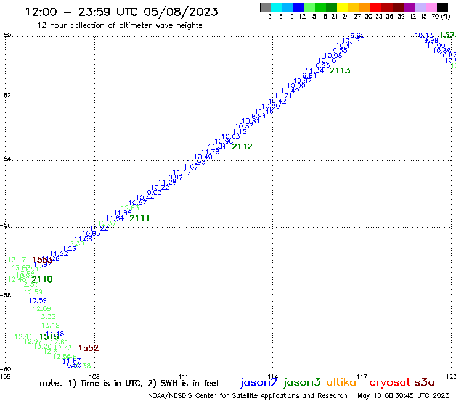Click the green time marker '2110'
456x401 pixels.
click(x=42, y=279)
